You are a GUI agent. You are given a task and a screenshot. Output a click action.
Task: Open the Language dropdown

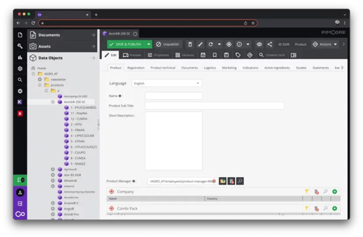pyautogui.click(x=166, y=83)
